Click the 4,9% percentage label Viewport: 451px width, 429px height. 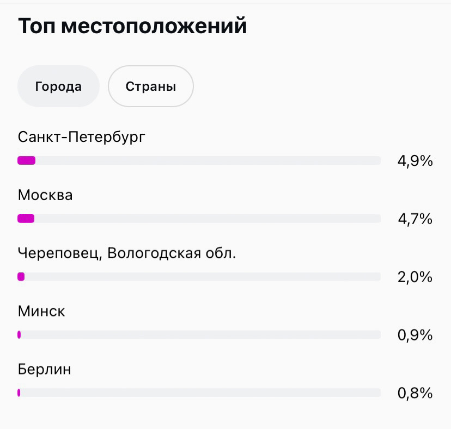coord(415,160)
